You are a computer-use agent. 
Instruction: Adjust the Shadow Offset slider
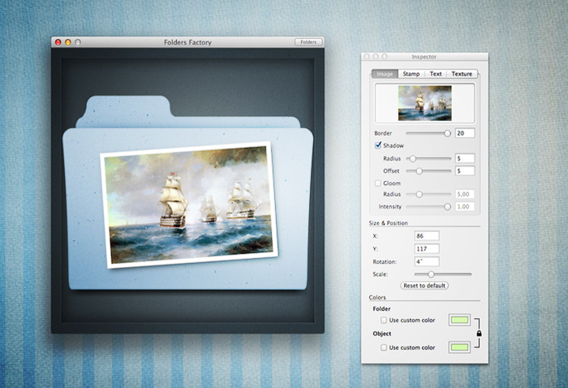(x=428, y=170)
